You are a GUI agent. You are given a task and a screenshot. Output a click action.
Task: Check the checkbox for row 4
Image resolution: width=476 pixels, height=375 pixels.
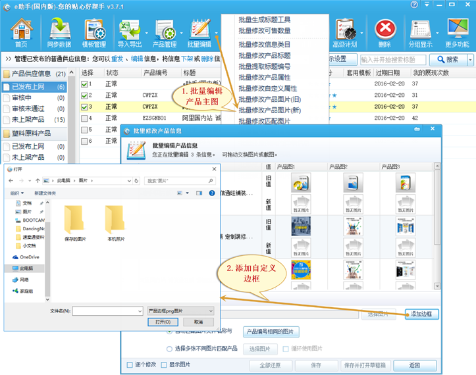click(x=84, y=118)
